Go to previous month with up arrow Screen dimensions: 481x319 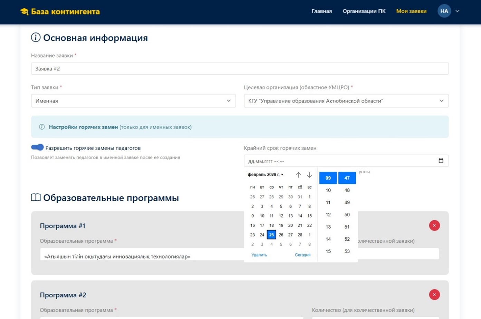click(298, 175)
